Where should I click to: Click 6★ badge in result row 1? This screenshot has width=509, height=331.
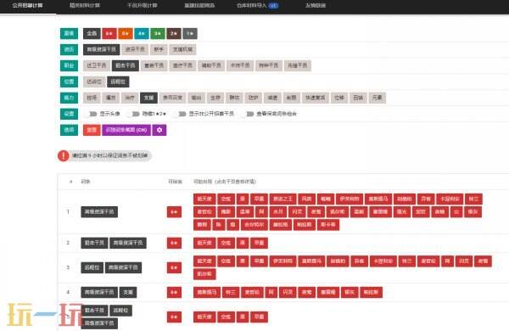click(174, 212)
